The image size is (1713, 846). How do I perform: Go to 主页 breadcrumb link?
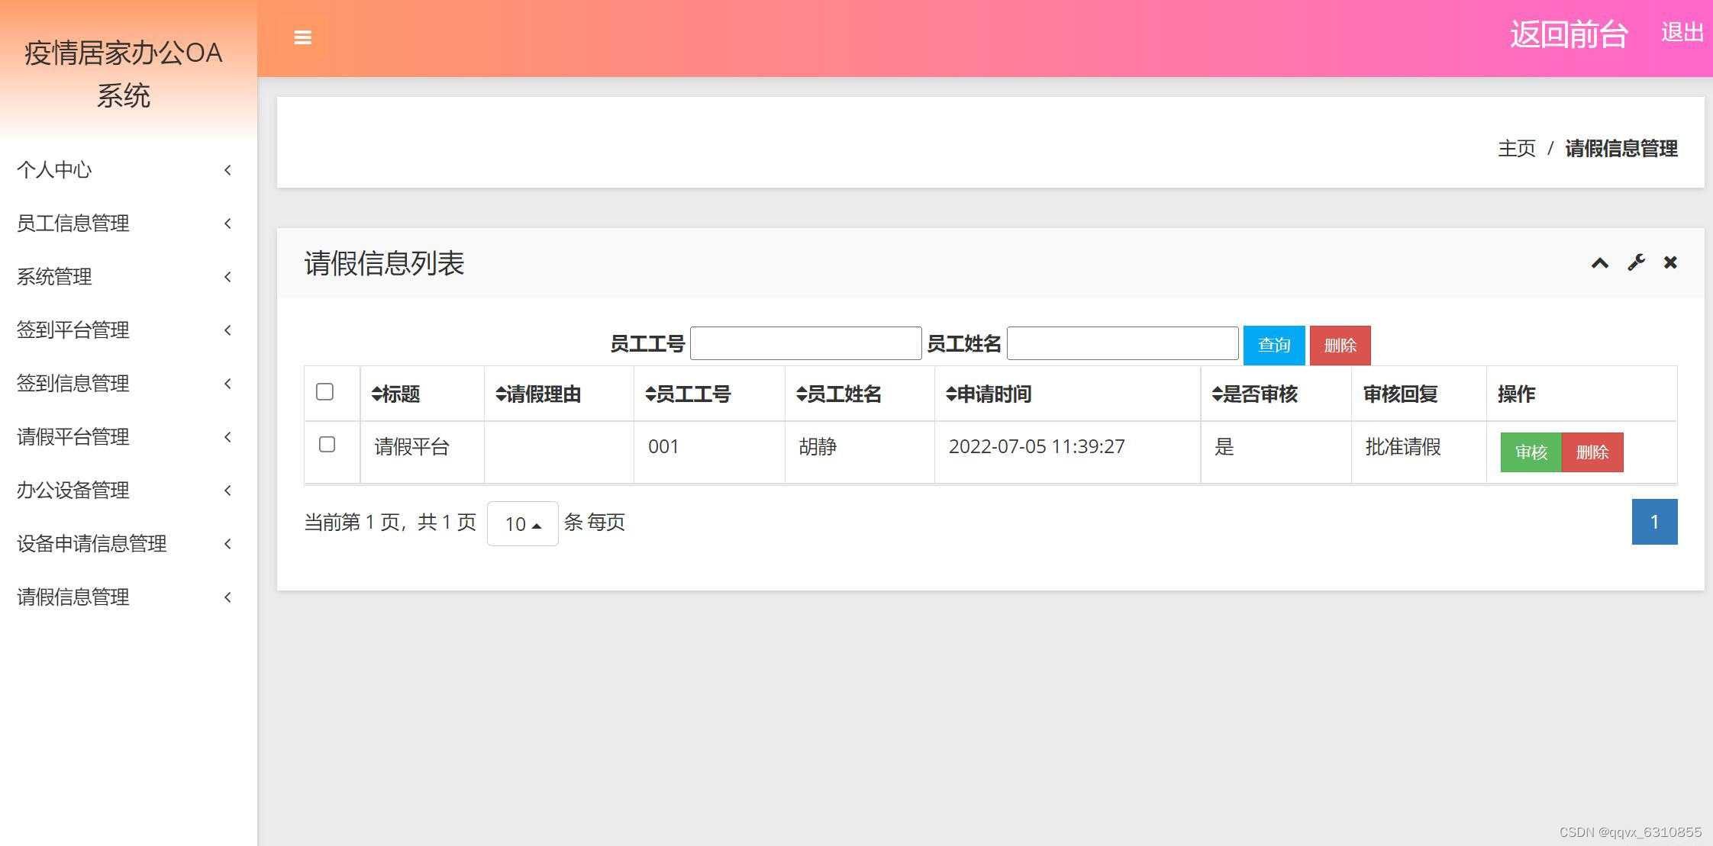[1516, 149]
